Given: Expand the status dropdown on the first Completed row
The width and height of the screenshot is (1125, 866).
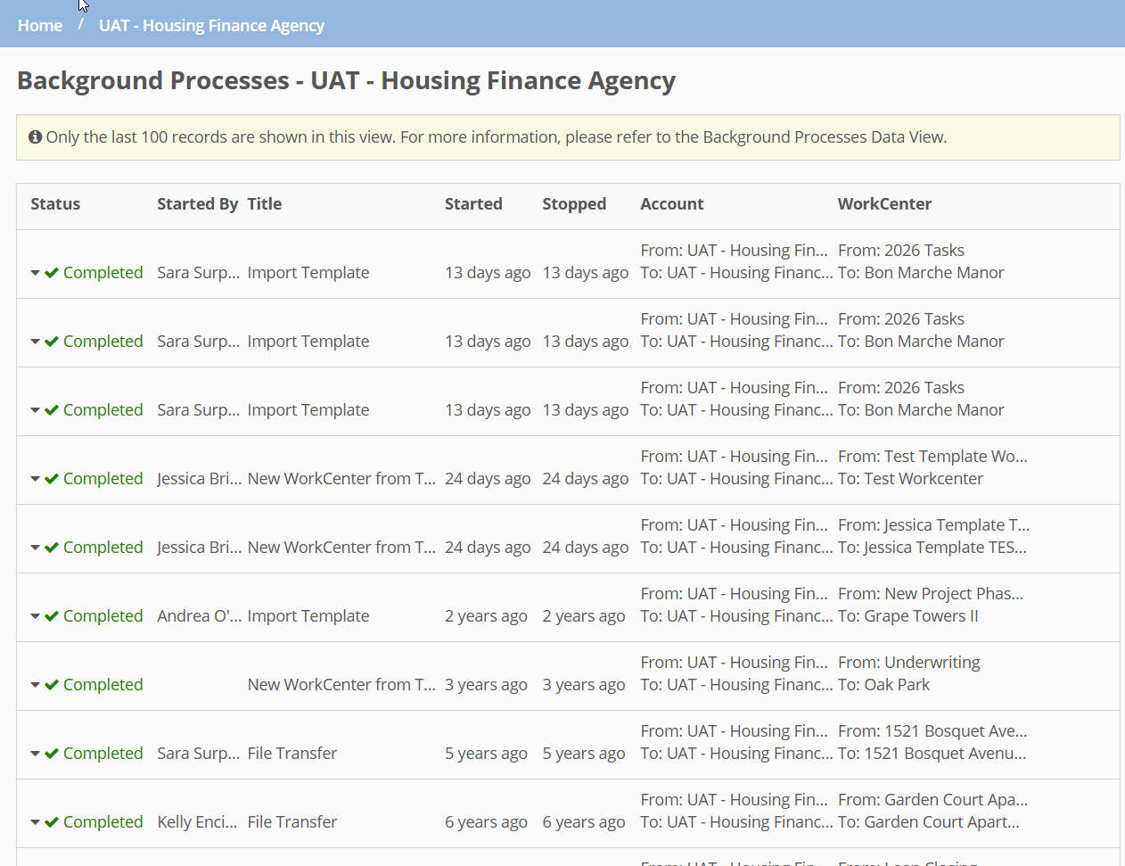Looking at the screenshot, I should click(x=35, y=273).
